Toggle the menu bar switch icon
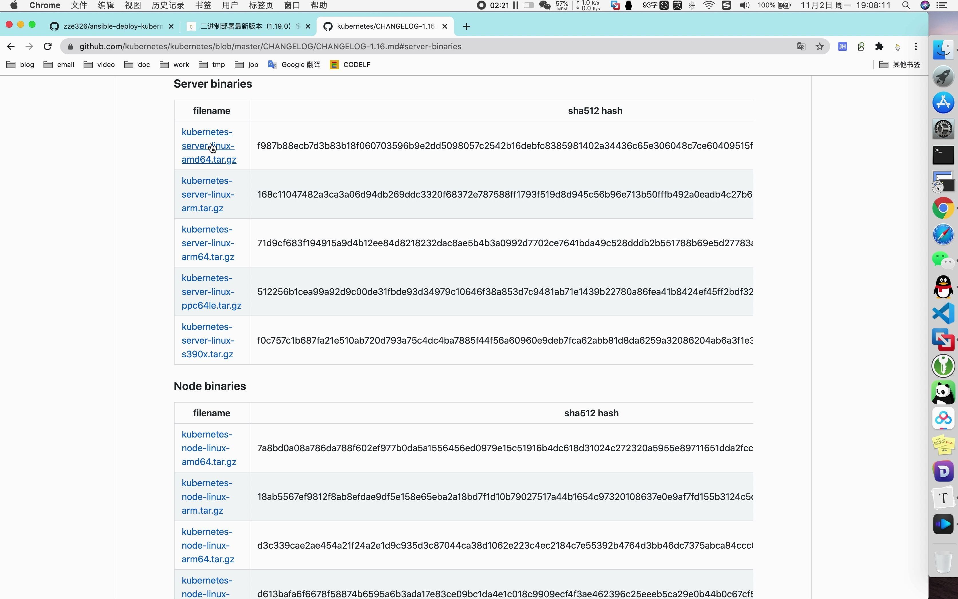Viewport: 958px width, 599px height. pyautogui.click(x=528, y=5)
